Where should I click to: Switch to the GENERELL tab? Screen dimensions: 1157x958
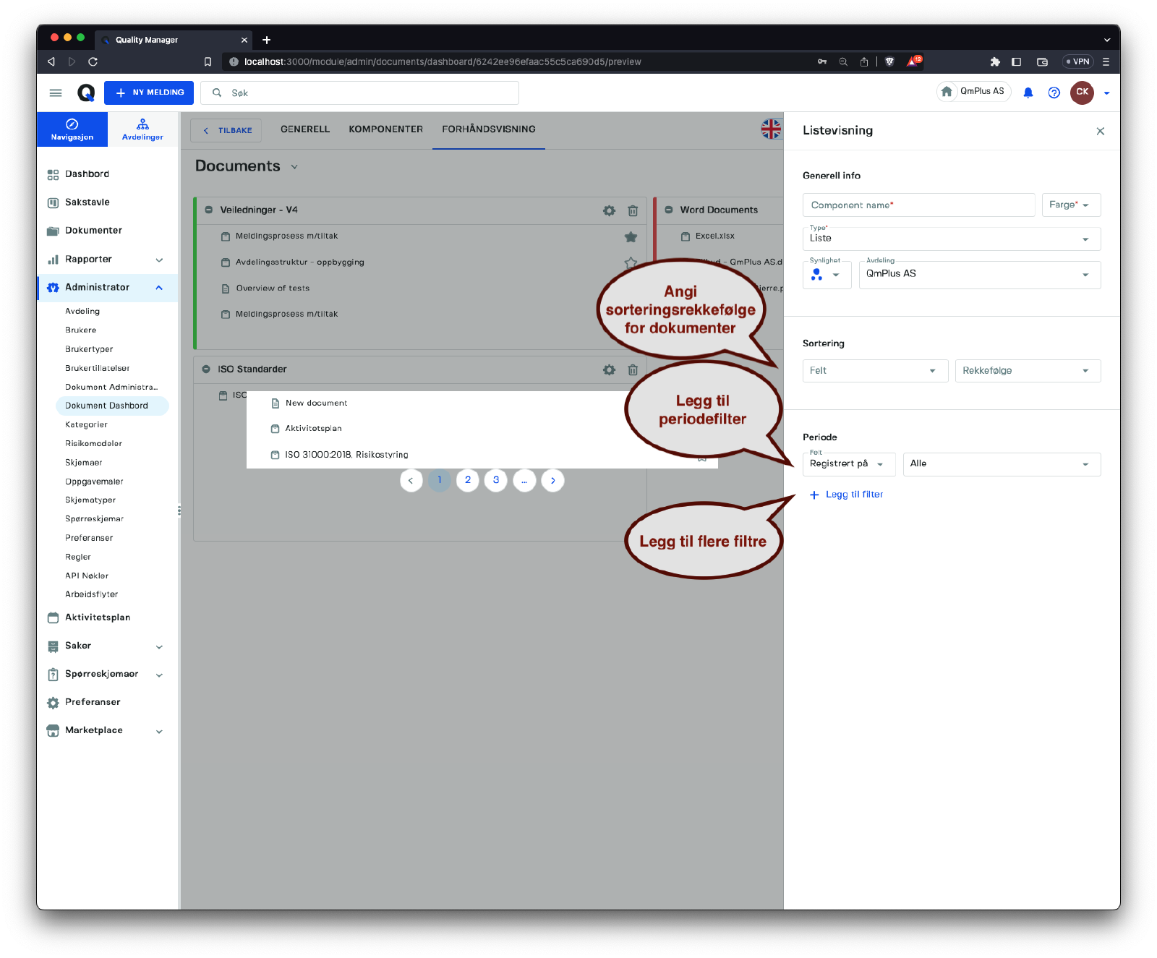305,129
